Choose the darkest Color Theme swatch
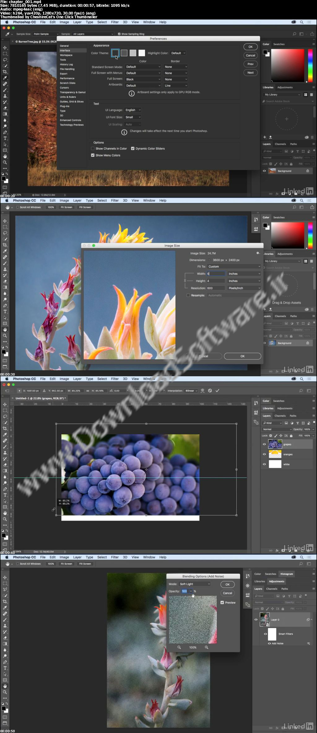Image resolution: width=317 pixels, height=733 pixels. tap(115, 53)
